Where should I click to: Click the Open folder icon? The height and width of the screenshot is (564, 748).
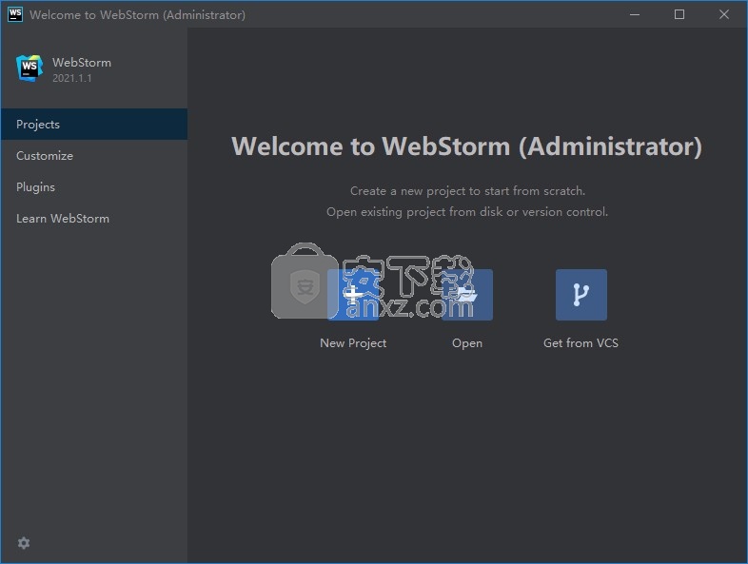coord(467,295)
